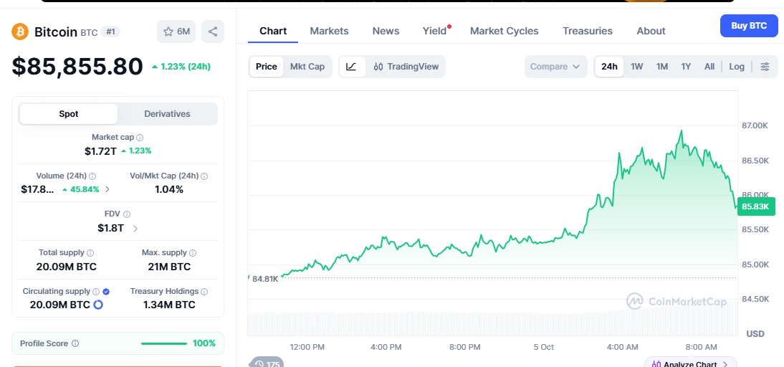Click the verified badge by Circulating supply
The height and width of the screenshot is (367, 784).
106,291
